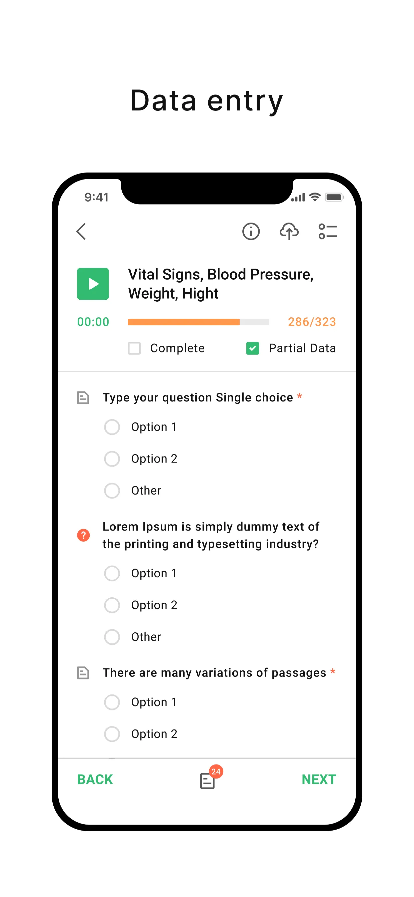The image size is (414, 897).
Task: Select Option 1 under variations of passages
Action: point(112,702)
